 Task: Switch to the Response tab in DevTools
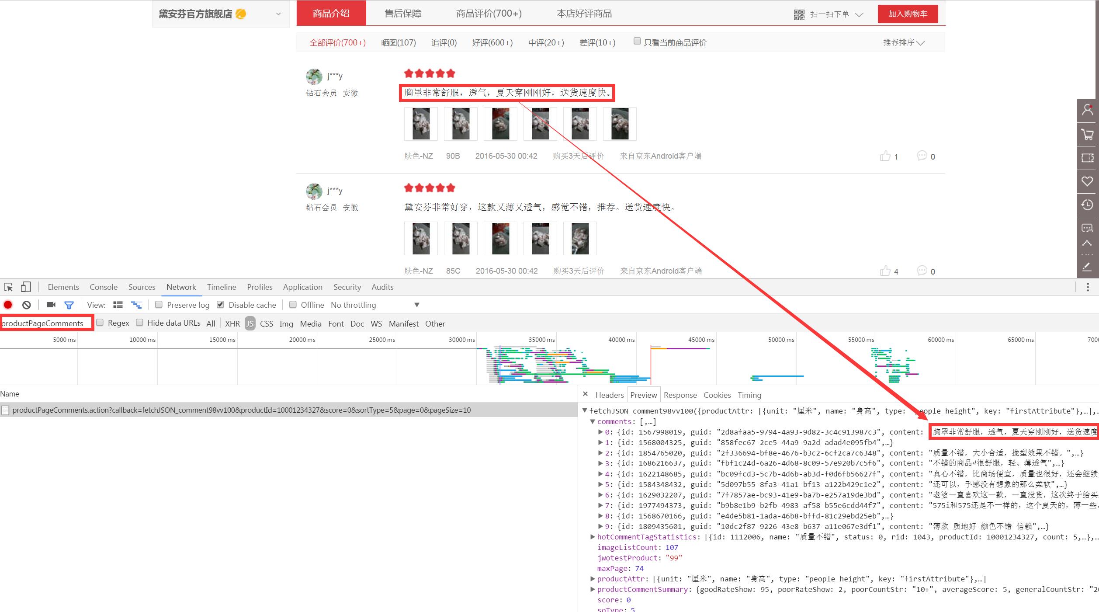(x=680, y=395)
